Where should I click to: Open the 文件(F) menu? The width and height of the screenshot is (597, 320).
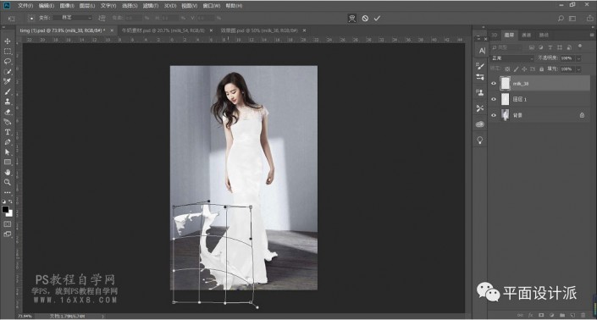coord(25,6)
